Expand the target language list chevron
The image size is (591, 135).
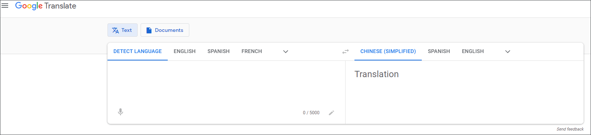tap(508, 52)
